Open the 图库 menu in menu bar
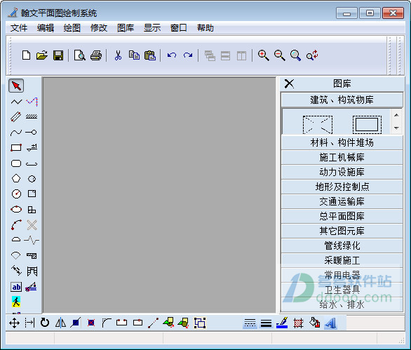 (126, 28)
